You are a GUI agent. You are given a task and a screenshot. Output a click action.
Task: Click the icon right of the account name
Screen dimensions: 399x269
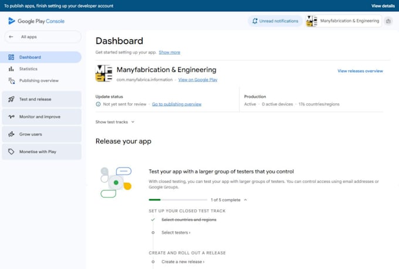pyautogui.click(x=388, y=21)
